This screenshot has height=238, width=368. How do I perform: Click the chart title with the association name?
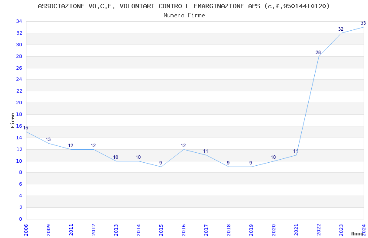tap(184, 6)
